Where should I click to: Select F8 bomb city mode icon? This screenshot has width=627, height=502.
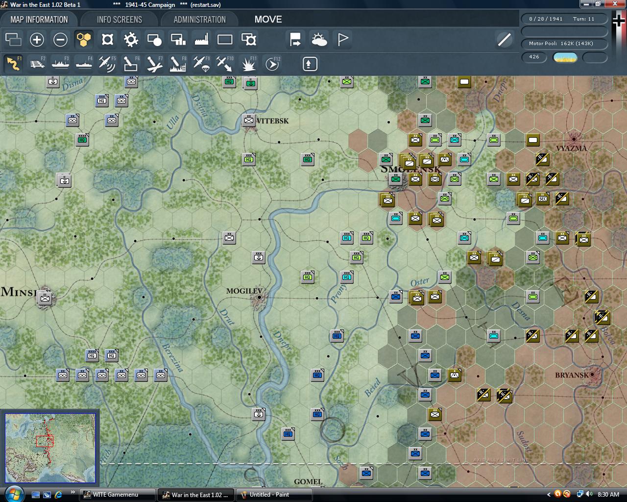coord(178,64)
